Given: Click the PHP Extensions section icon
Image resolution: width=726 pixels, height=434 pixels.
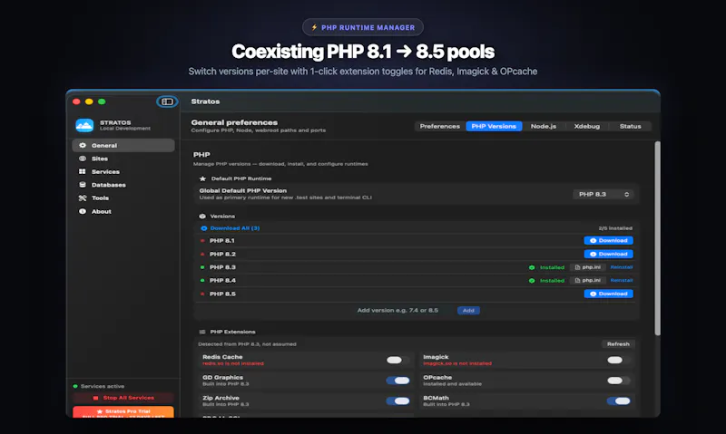Looking at the screenshot, I should click(202, 332).
